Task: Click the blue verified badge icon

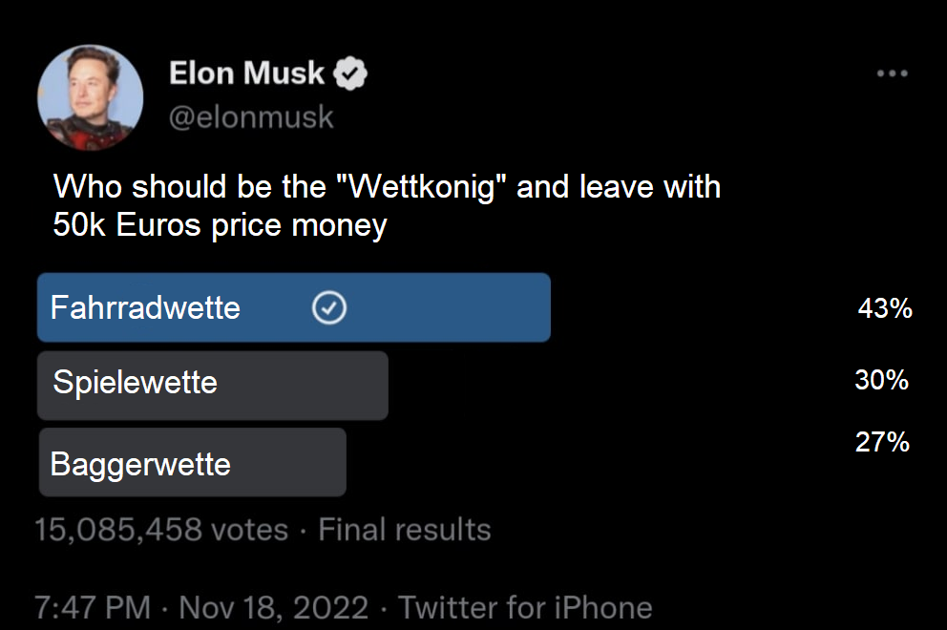Action: (351, 73)
